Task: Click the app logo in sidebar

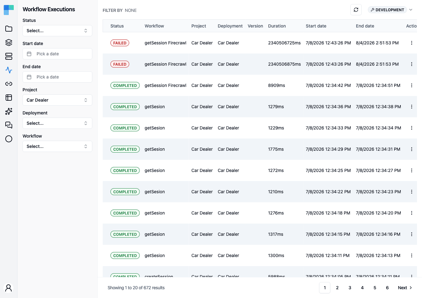Action: (9, 10)
